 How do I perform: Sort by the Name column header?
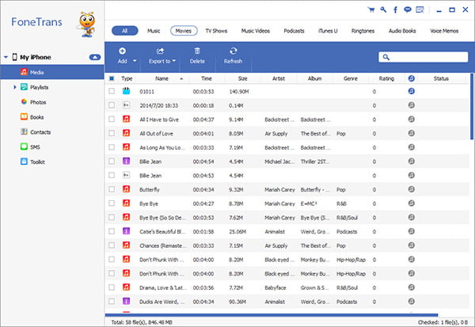tap(161, 78)
